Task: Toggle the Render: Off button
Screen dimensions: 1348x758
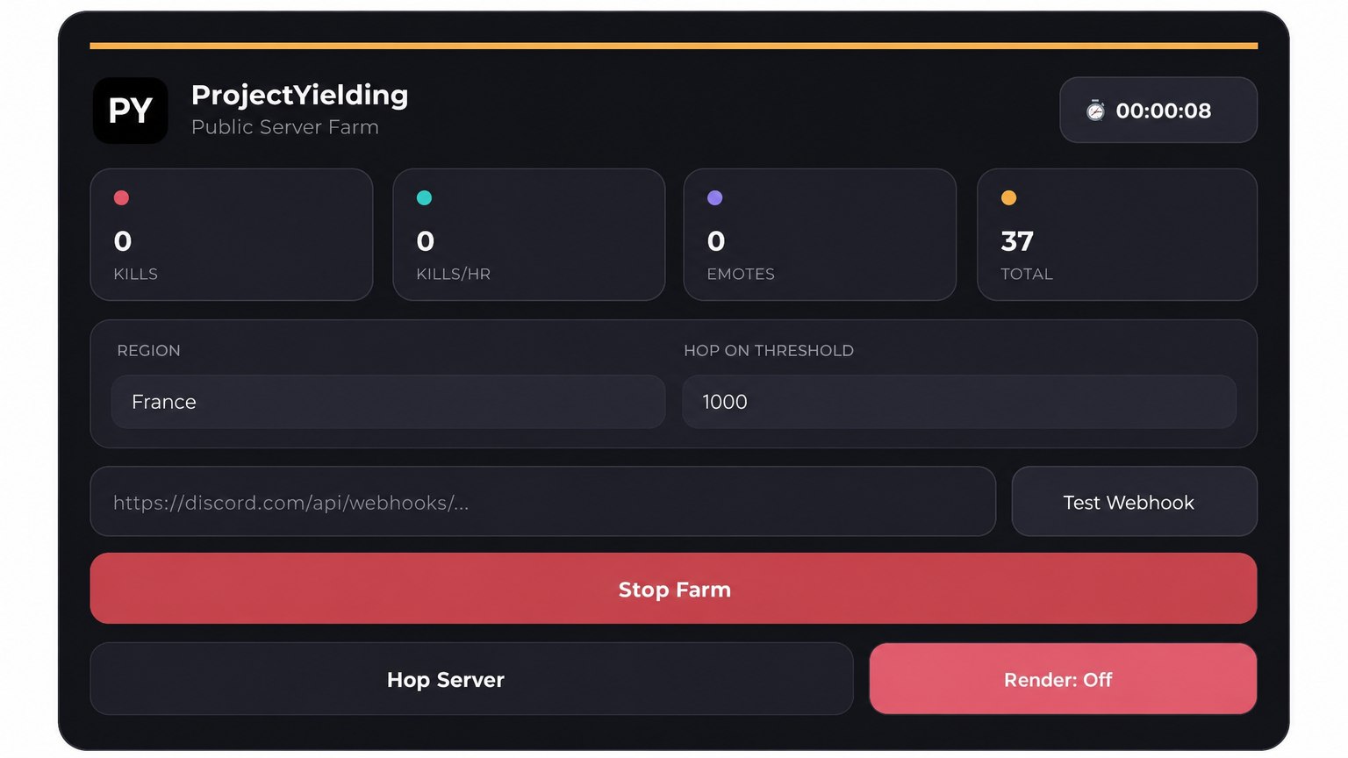Action: [x=1063, y=679]
